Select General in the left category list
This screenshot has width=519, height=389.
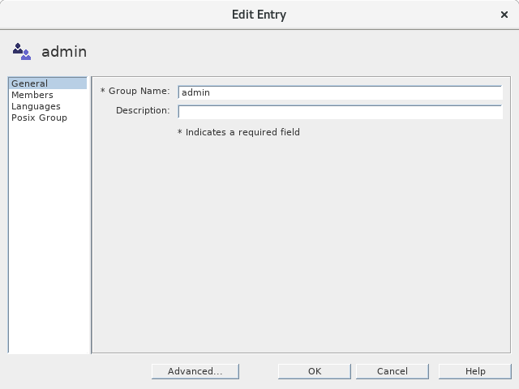tap(30, 83)
